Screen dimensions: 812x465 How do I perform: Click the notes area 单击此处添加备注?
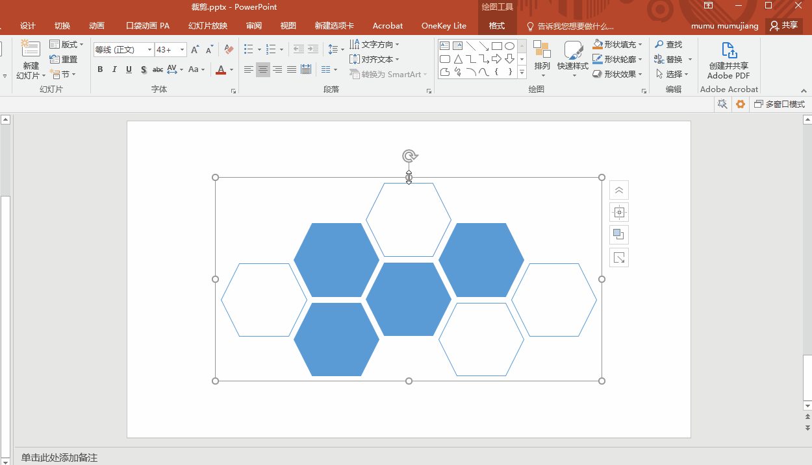(59, 458)
